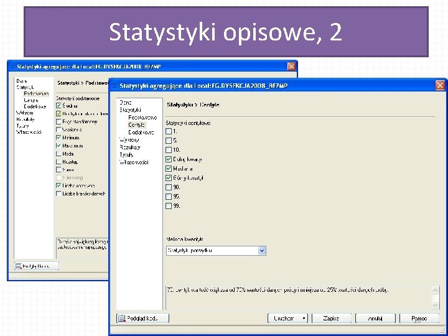448x336 pixels.
Task: Close the front Statystyki agregujące dialog
Action: (x=441, y=85)
